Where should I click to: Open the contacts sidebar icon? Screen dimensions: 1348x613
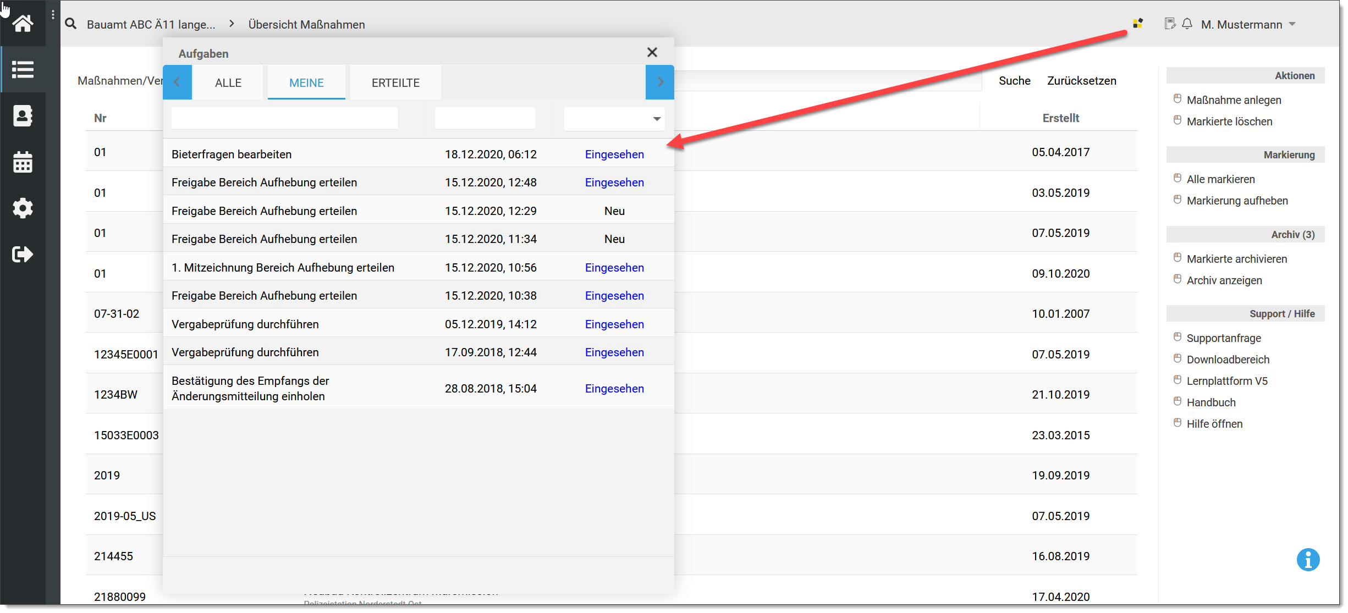coord(23,116)
